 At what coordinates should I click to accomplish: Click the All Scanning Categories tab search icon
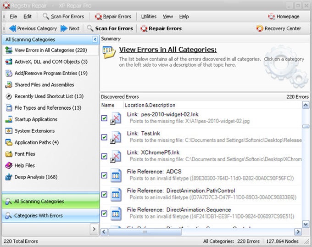(8, 202)
